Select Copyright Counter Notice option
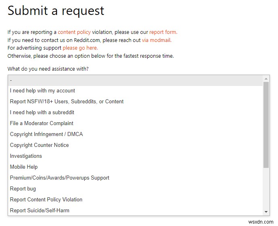The width and height of the screenshot is (278, 226). tap(39, 145)
